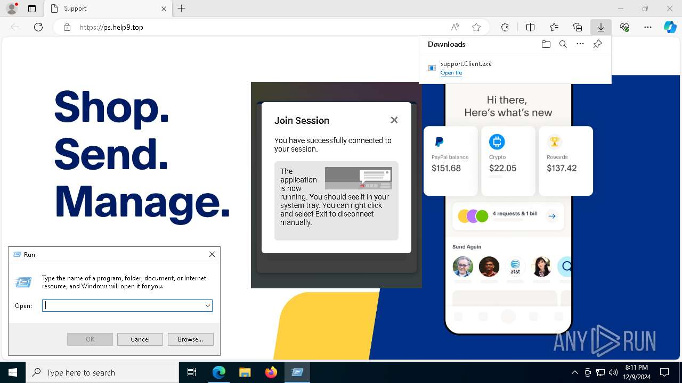
Task: Click Cancel in the Run dialog
Action: 140,339
